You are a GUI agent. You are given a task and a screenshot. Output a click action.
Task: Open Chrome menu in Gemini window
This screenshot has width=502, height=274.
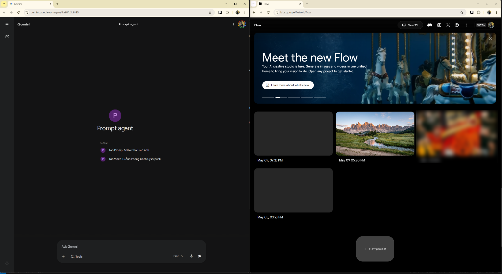click(245, 12)
